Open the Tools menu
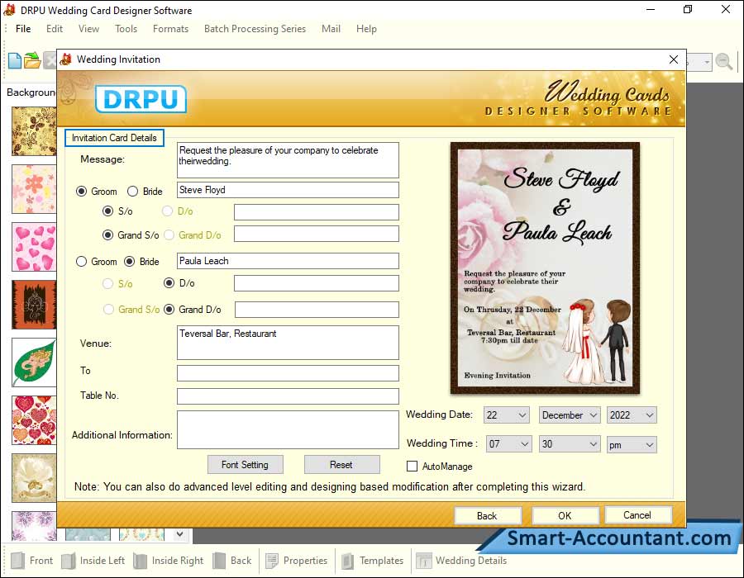The height and width of the screenshot is (578, 744). [x=126, y=29]
